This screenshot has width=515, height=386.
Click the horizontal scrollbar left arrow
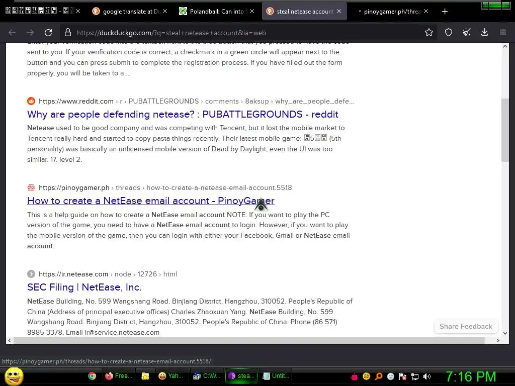point(10,341)
